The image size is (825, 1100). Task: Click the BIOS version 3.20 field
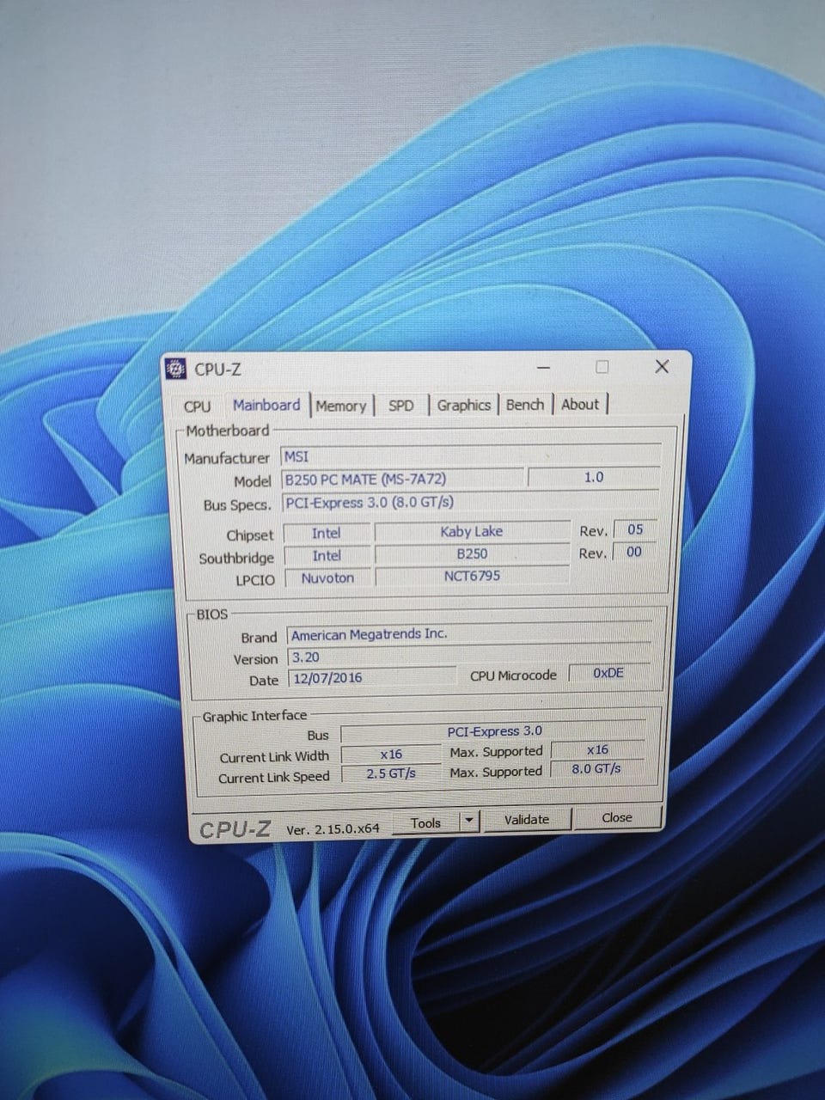468,657
